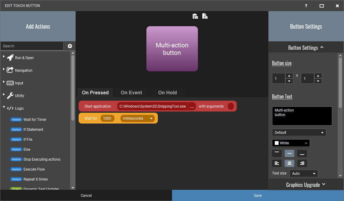Cancel editing the touch button
Image resolution: width=344 pixels, height=201 pixels.
point(86,195)
